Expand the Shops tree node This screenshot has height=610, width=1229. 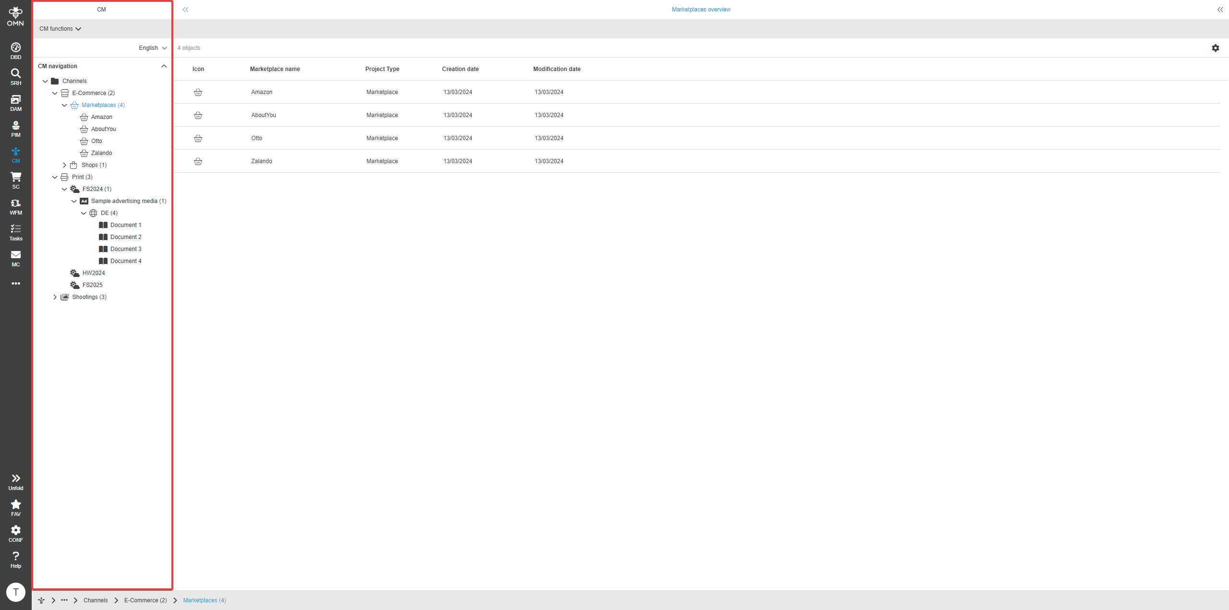pos(64,165)
